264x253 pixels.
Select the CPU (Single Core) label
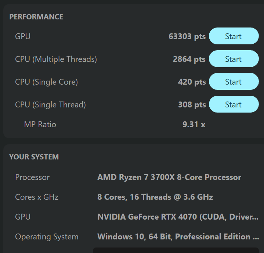[46, 82]
